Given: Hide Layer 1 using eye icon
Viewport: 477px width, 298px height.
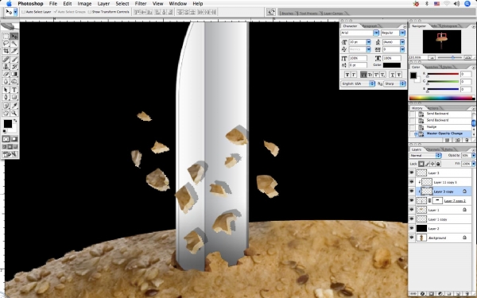Looking at the screenshot, I should click(x=412, y=210).
